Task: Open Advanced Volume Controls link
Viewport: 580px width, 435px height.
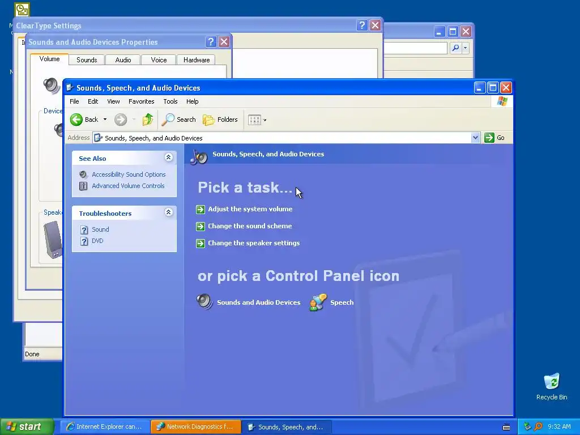Action: [x=128, y=186]
